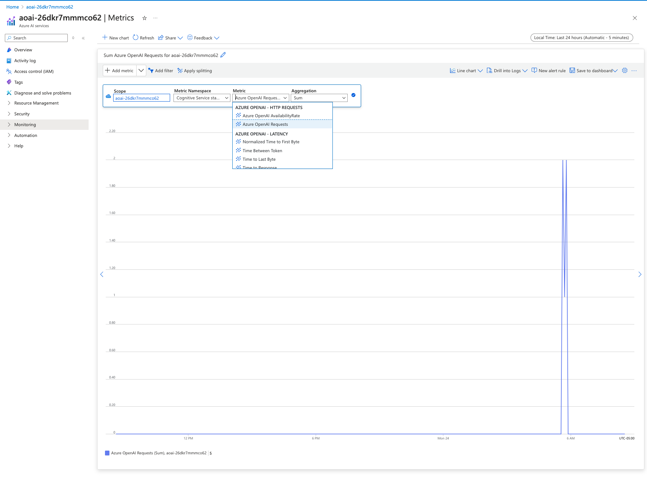Open Drill into Logs dropdown
Image resolution: width=647 pixels, height=480 pixels.
507,71
